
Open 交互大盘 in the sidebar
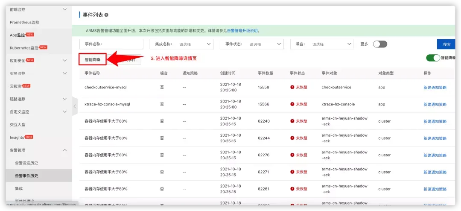(18, 124)
